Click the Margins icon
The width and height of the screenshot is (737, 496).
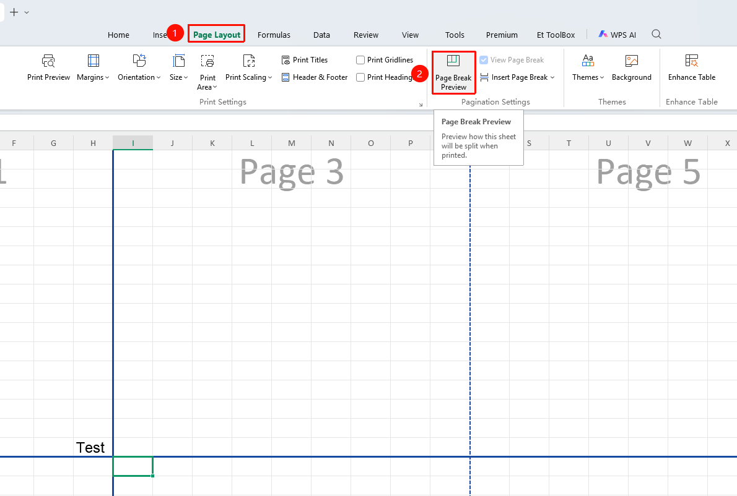click(x=94, y=61)
